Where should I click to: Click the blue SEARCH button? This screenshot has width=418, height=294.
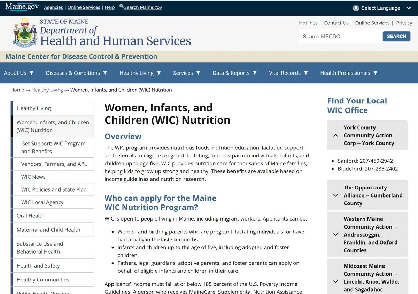point(396,36)
